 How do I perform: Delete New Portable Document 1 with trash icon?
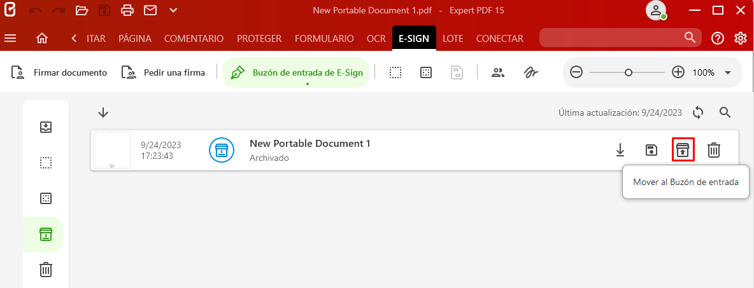click(714, 150)
